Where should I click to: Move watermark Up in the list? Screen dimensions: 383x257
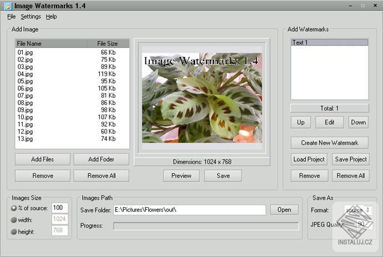tap(301, 122)
